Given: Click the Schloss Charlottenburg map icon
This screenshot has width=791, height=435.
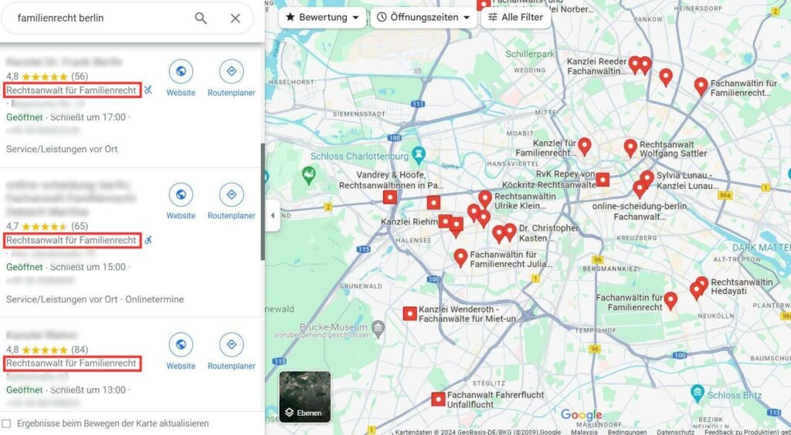Looking at the screenshot, I should pyautogui.click(x=419, y=153).
